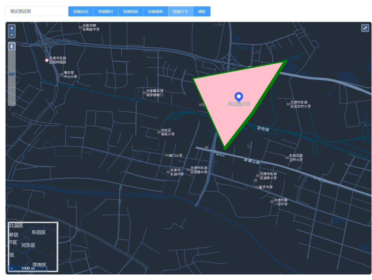Click the 增兴窑中心小学 label
Viewport: 372px width, 280px height.
[x=70, y=74]
